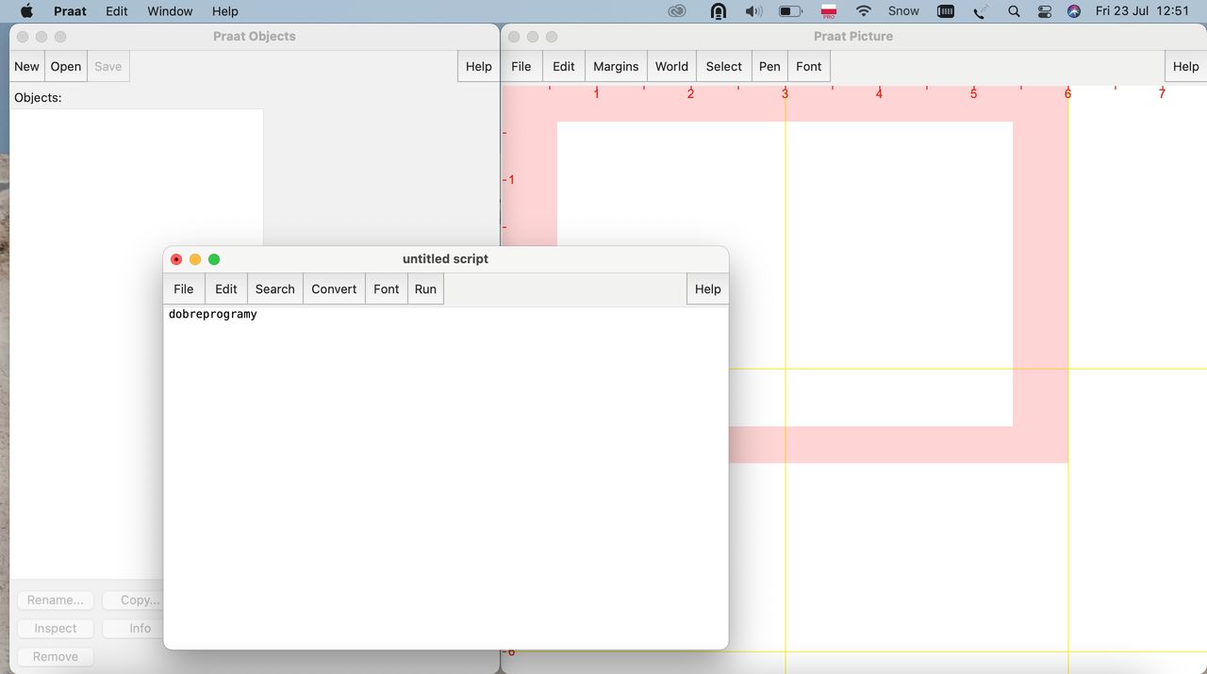The width and height of the screenshot is (1207, 674).
Task: Open Control Center icon
Action: pos(1044,11)
